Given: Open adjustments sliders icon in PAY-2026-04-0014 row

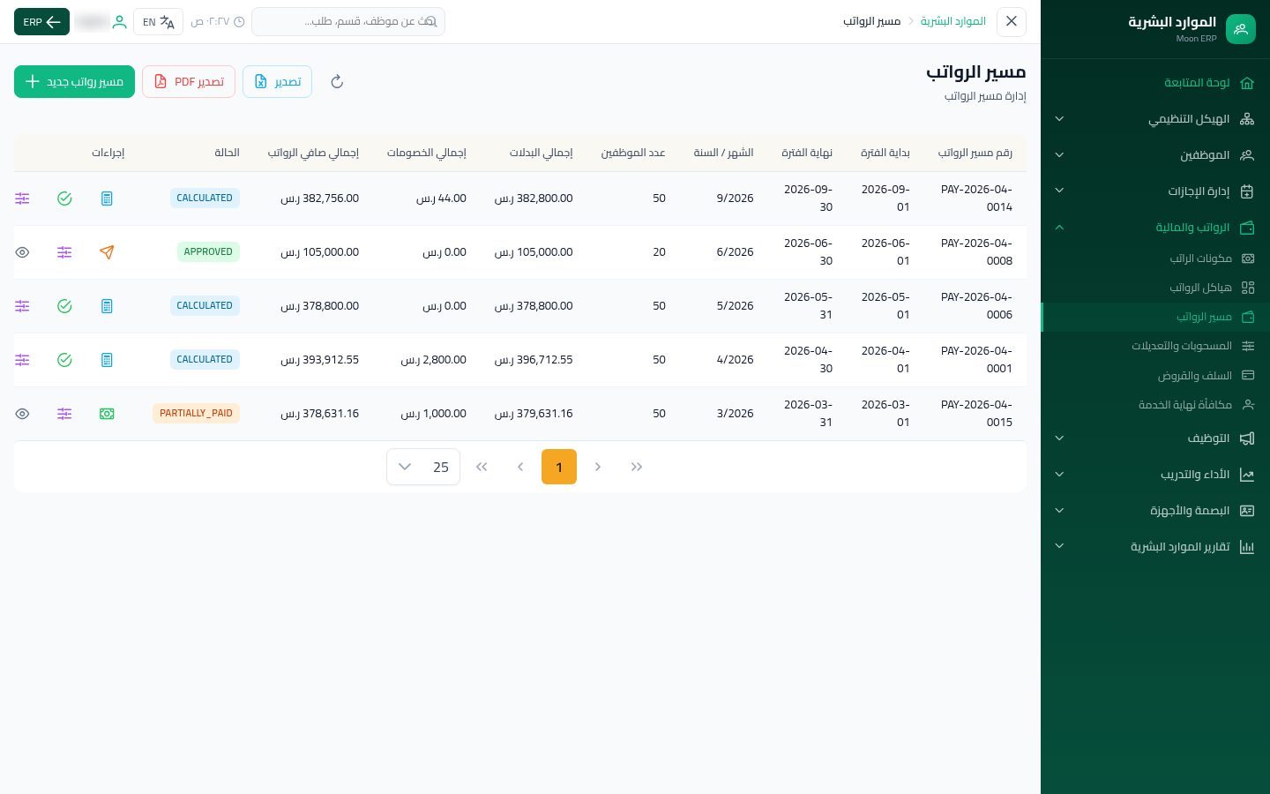Looking at the screenshot, I should click(22, 198).
